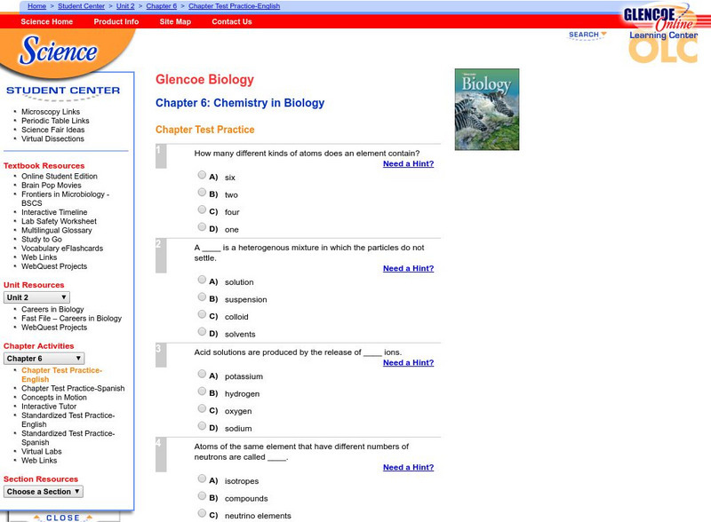Open Study to Go

tap(42, 240)
